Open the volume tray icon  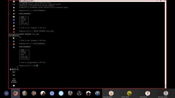click(x=17, y=69)
